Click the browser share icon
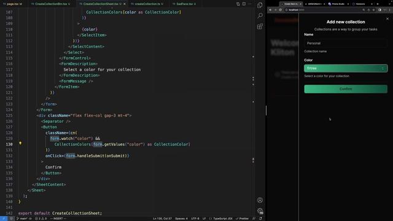The width and height of the screenshot is (393, 221). (368, 10)
